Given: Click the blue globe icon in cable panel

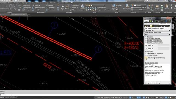Looking at the screenshot, I should (166, 21).
